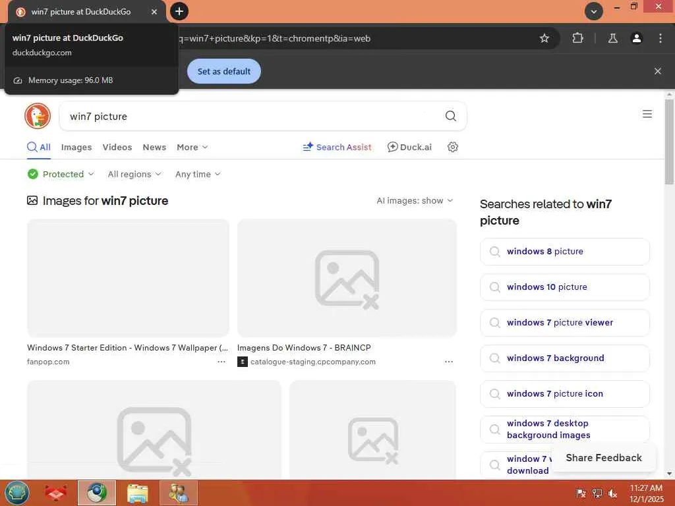Open the Chrome profile icon
Image resolution: width=675 pixels, height=506 pixels.
pyautogui.click(x=636, y=38)
